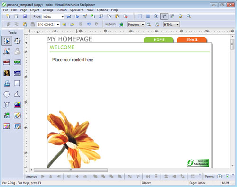Click the orange EMAIL tab button
The width and height of the screenshot is (237, 187).
[x=192, y=40]
